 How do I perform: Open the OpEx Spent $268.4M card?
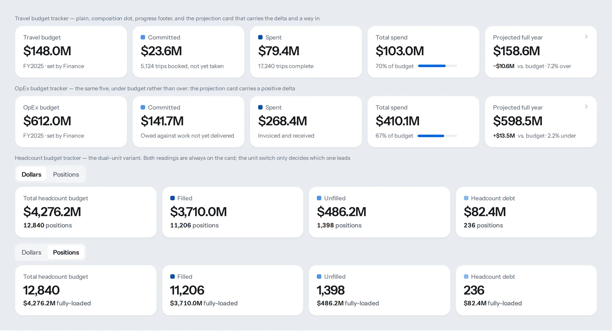[306, 122]
